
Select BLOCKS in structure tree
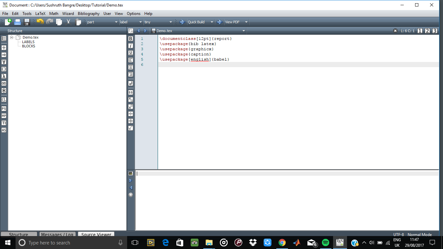pos(29,46)
